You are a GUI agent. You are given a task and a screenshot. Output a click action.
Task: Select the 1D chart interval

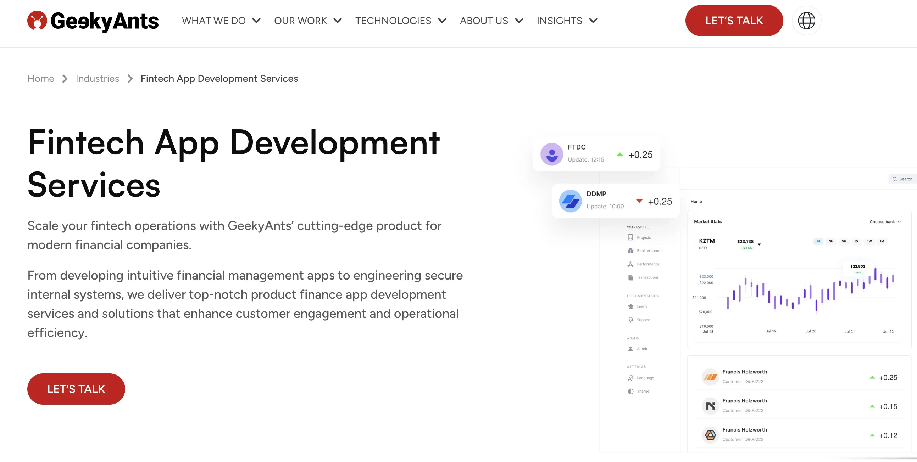click(x=856, y=241)
